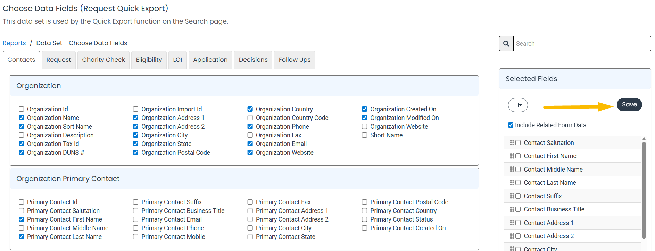Check the Organization Id checkbox
The height and width of the screenshot is (251, 655).
22,109
